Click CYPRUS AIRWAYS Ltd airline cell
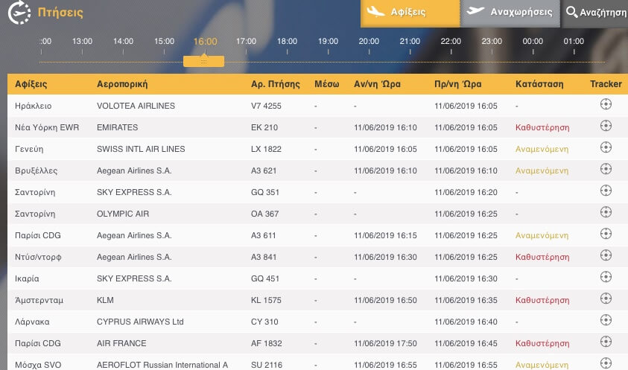The image size is (628, 370). click(x=140, y=322)
